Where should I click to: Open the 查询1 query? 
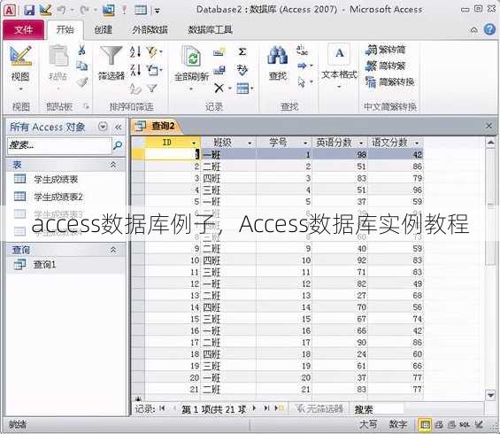pos(35,265)
